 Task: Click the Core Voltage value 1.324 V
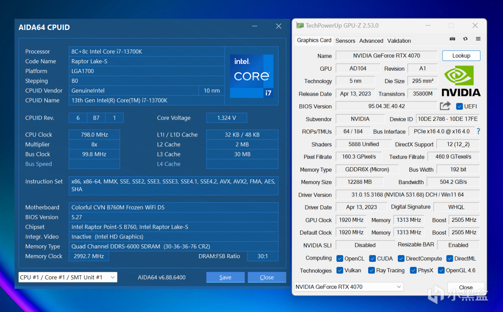(x=227, y=118)
